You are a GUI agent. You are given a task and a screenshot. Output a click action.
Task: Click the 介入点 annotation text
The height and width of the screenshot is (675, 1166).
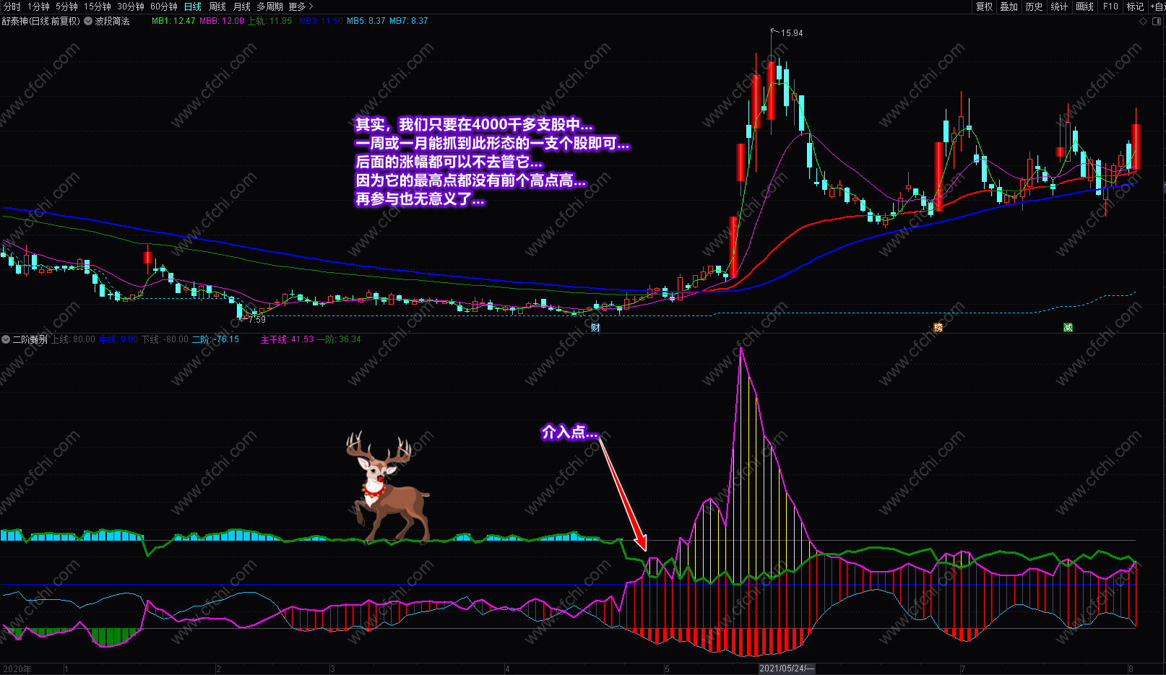[569, 432]
